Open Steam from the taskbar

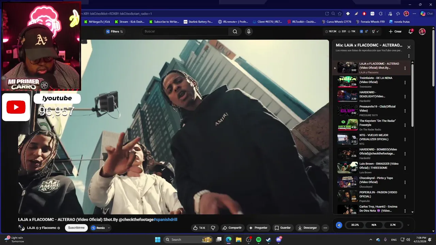268,240
